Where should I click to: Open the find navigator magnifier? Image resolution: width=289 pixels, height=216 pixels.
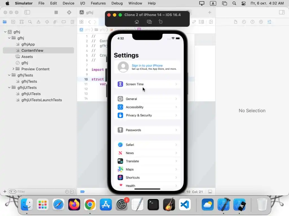30,22
